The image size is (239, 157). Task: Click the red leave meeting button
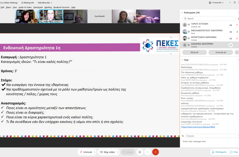pyautogui.click(x=155, y=152)
